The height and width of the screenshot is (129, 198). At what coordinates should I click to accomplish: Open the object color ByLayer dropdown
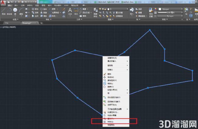(171, 9)
